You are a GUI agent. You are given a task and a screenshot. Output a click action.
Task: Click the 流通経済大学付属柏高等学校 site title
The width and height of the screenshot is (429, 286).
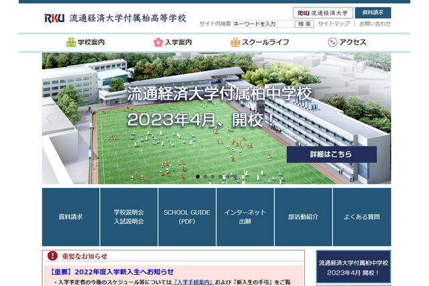[128, 18]
